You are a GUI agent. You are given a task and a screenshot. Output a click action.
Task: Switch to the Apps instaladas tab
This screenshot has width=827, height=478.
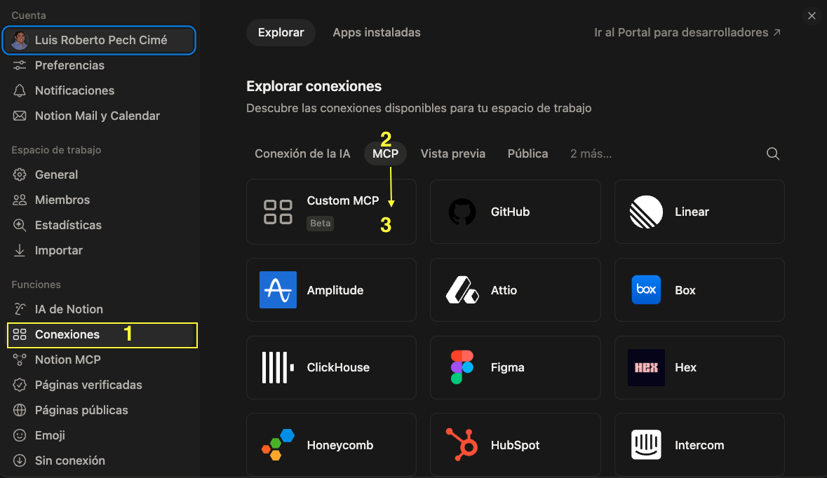[x=377, y=33]
